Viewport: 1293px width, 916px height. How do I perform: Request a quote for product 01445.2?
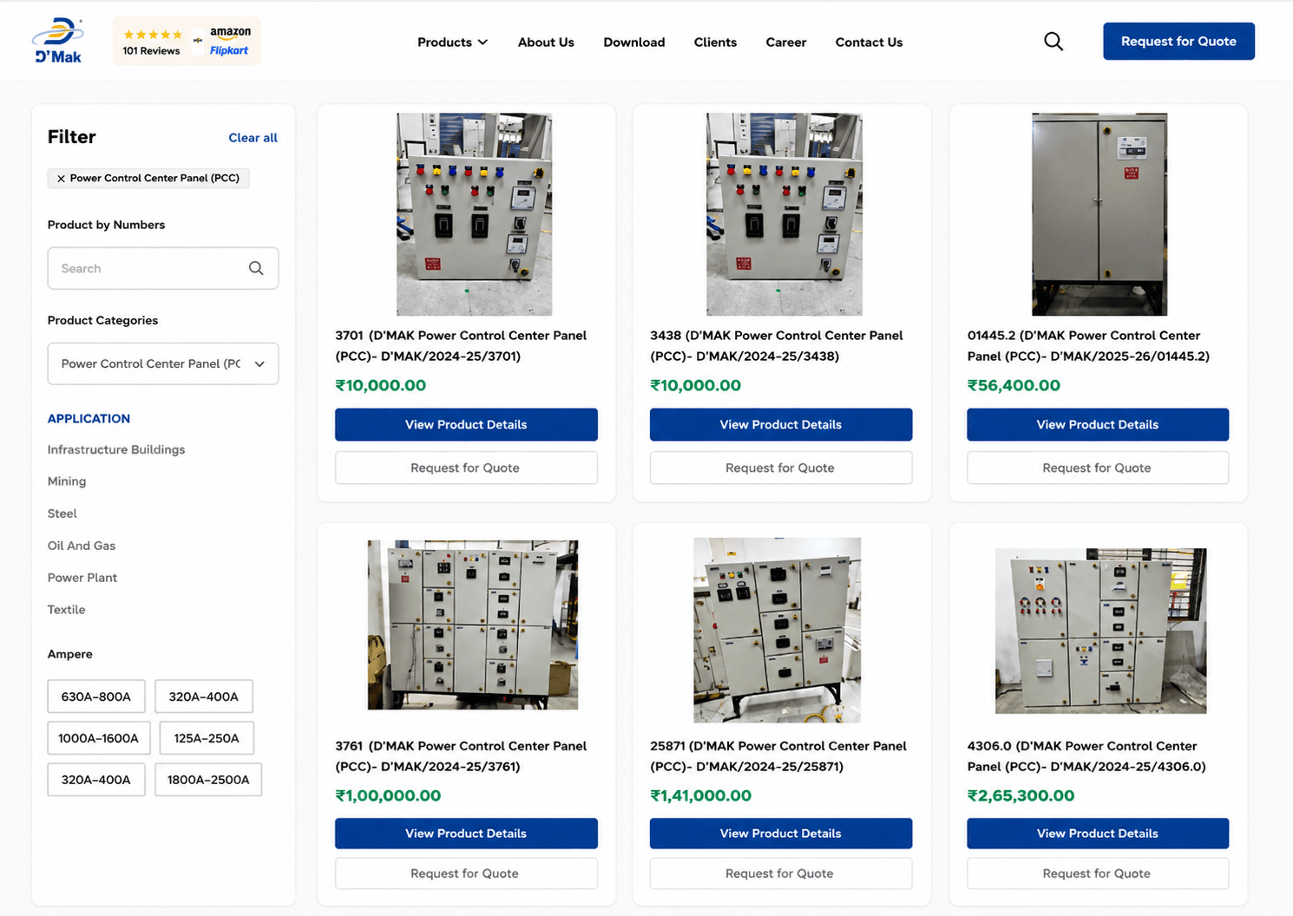point(1098,468)
